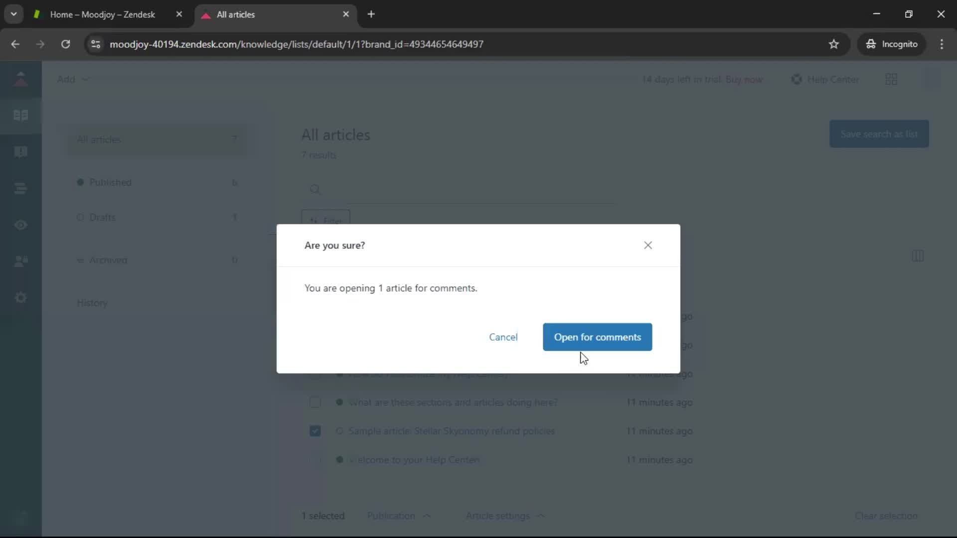Bookmark this page with the star icon
Image resolution: width=957 pixels, height=538 pixels.
[x=834, y=44]
